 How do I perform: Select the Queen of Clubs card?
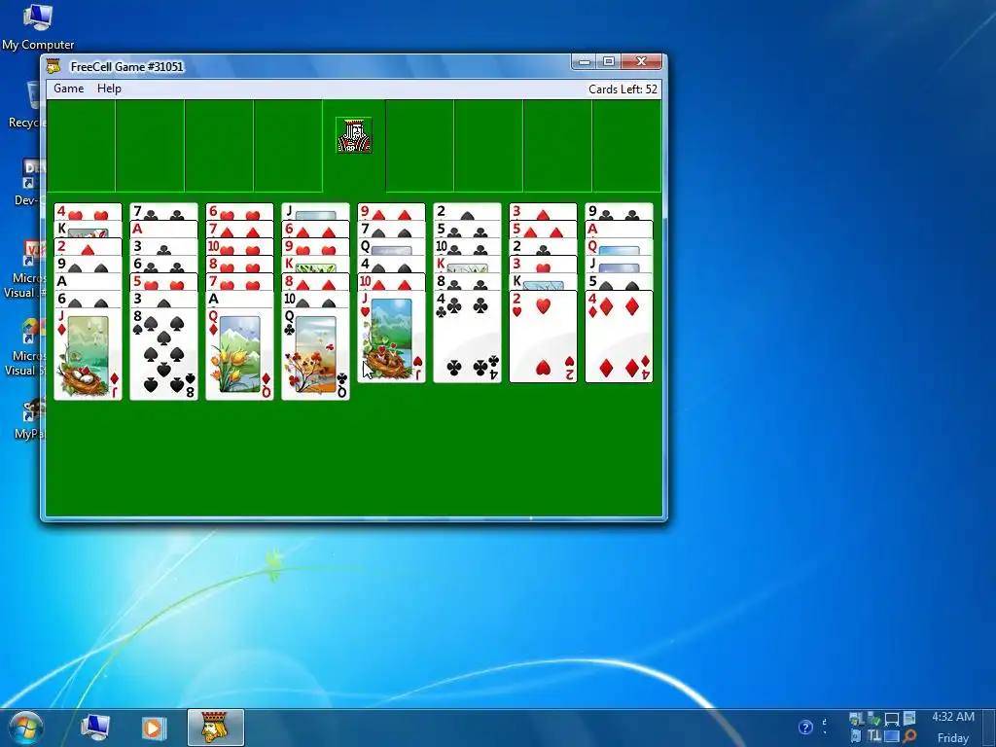tap(315, 354)
